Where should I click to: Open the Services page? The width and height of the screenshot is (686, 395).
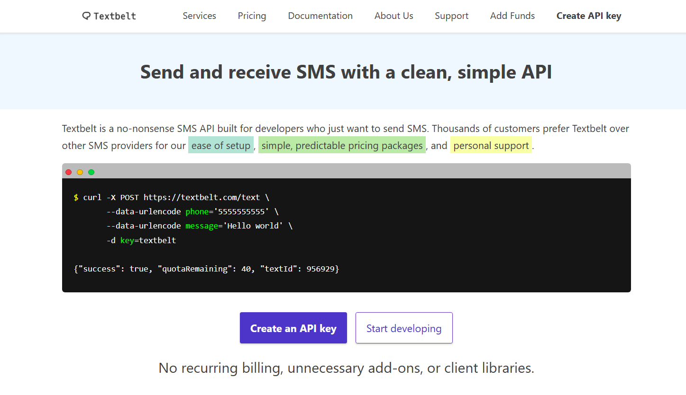pos(199,16)
